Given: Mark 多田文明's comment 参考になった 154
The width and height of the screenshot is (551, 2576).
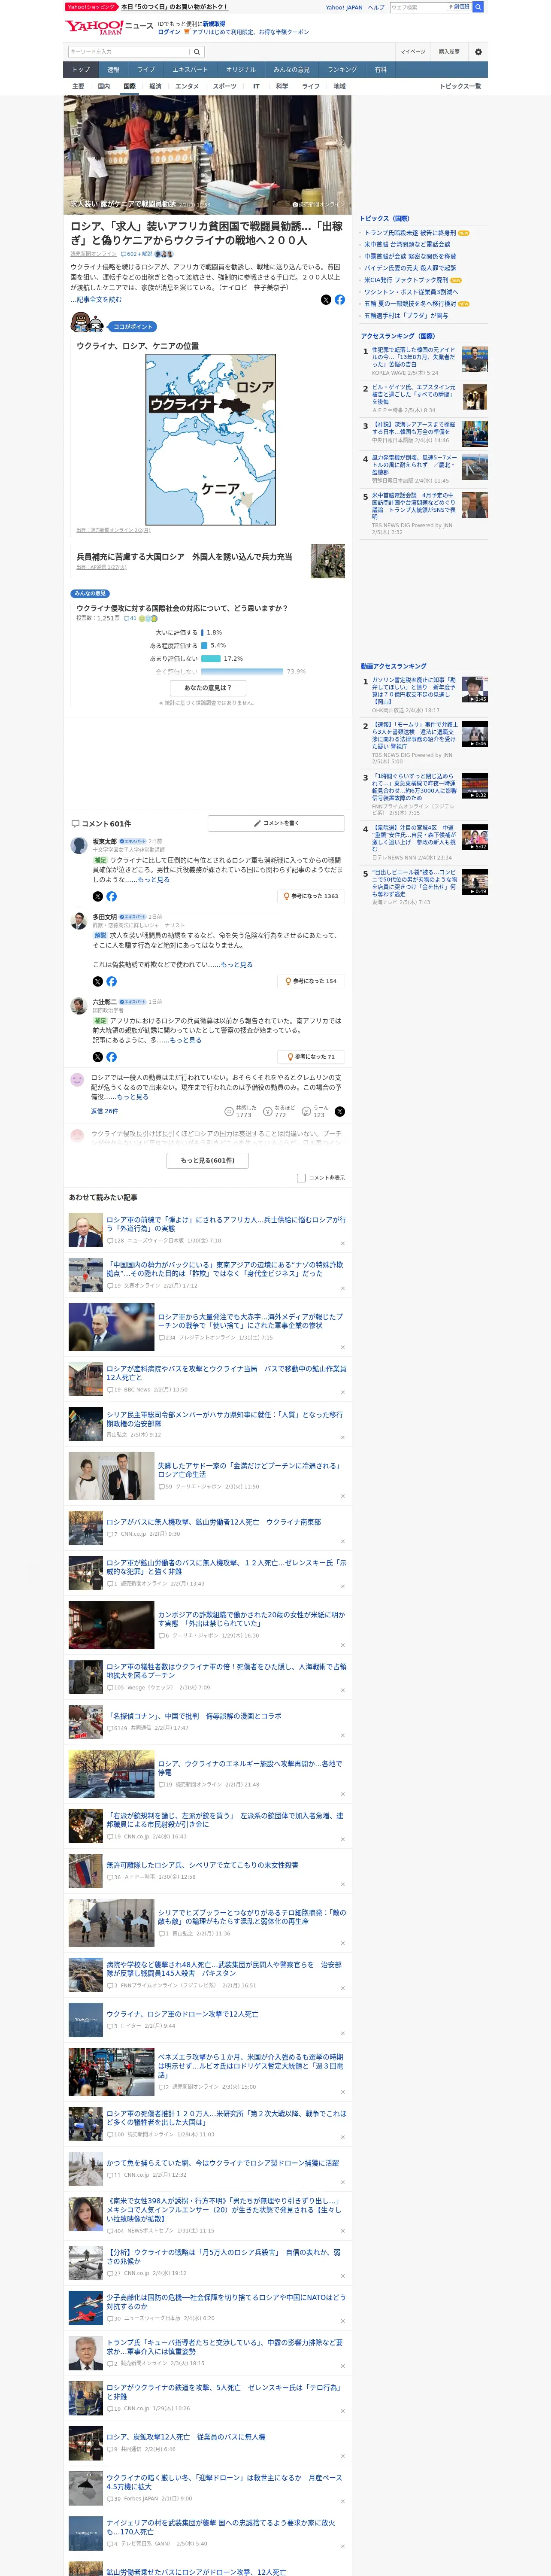Looking at the screenshot, I should 311,981.
